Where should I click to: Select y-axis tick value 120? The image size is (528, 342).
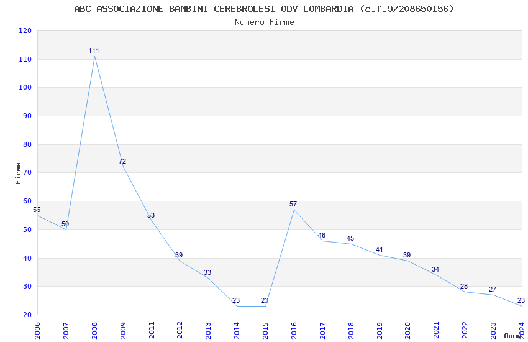pos(25,30)
